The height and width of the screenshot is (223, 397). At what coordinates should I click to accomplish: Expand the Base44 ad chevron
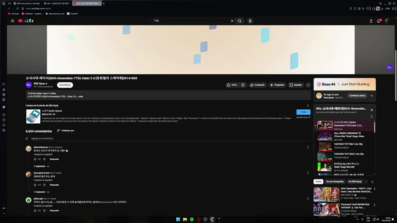[372, 96]
